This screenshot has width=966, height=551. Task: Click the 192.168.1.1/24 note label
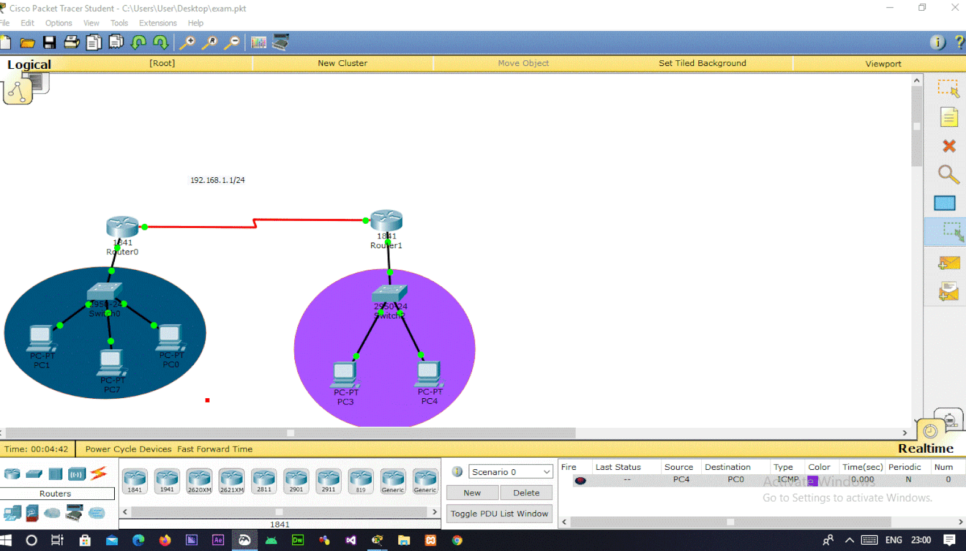[218, 180]
